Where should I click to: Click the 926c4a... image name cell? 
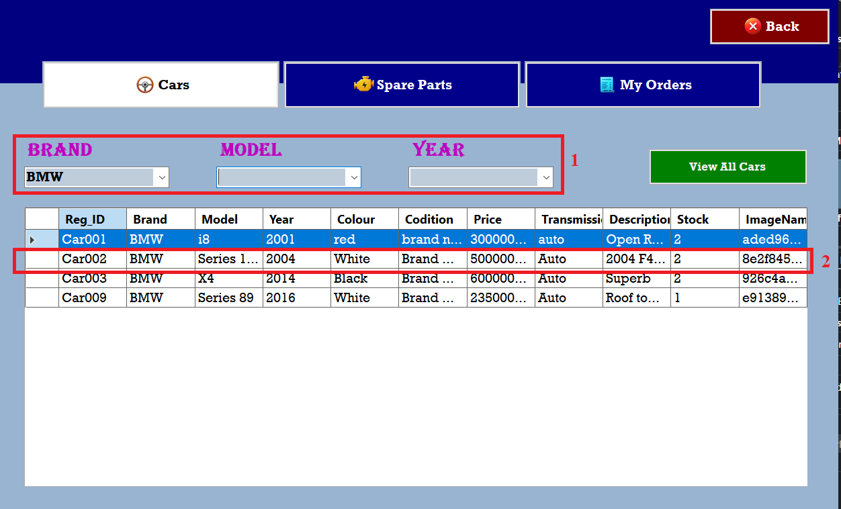point(773,279)
